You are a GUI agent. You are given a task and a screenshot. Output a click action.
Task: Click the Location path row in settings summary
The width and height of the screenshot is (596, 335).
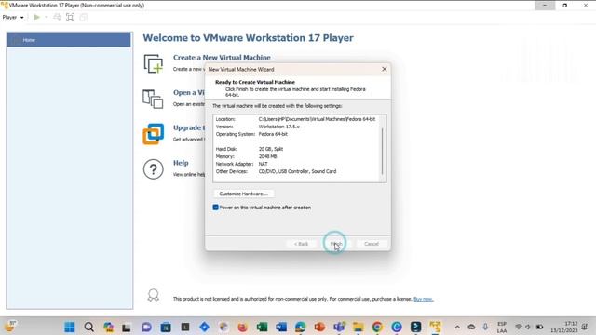296,119
